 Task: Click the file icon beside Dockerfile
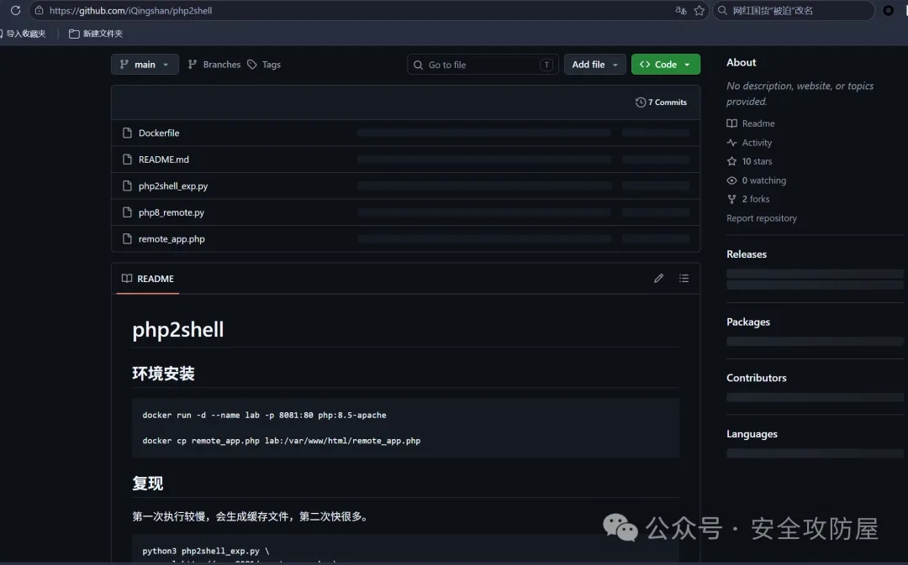127,133
